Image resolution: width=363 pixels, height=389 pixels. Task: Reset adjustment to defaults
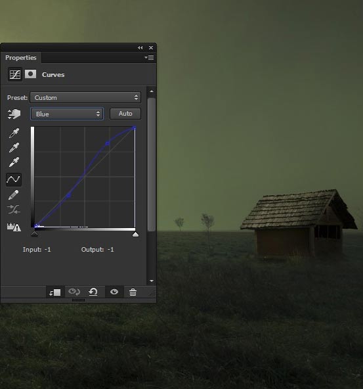pyautogui.click(x=93, y=292)
